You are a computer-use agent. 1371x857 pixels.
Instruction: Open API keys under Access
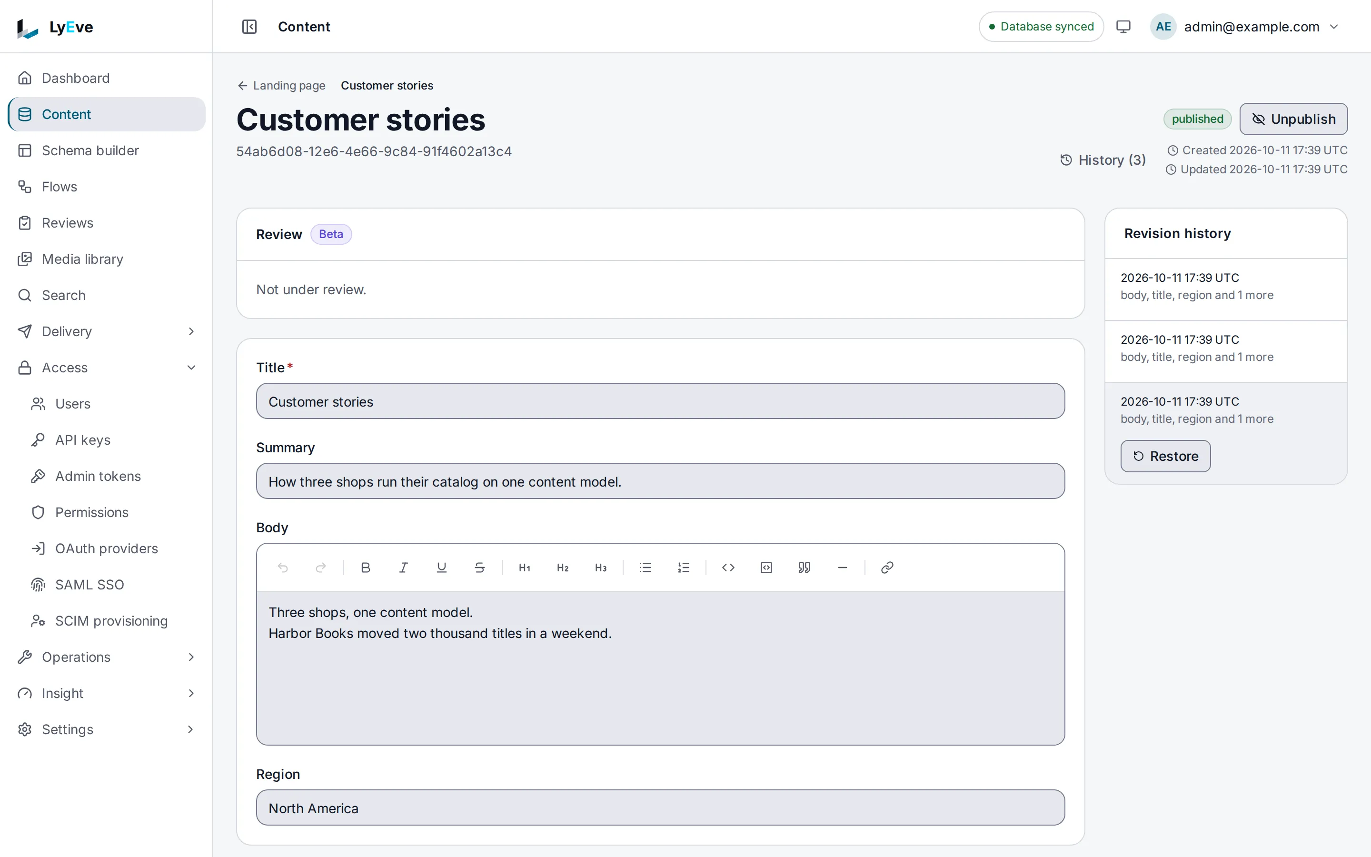pyautogui.click(x=113, y=440)
